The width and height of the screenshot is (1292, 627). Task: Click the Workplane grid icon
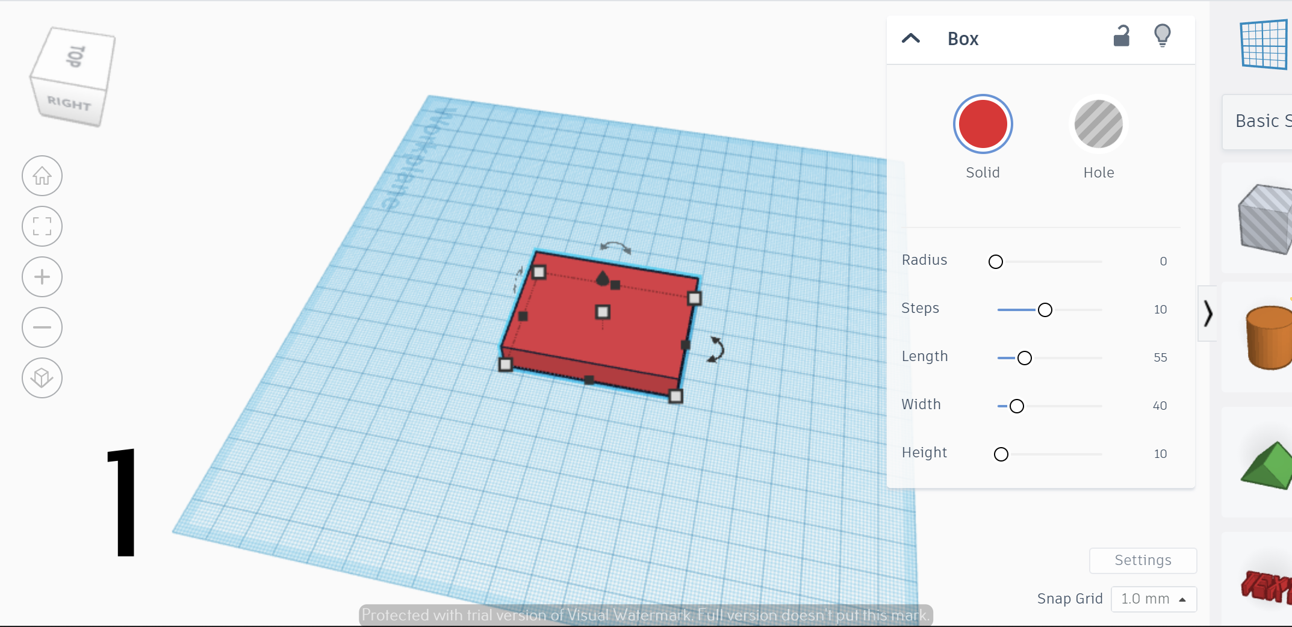[1264, 45]
